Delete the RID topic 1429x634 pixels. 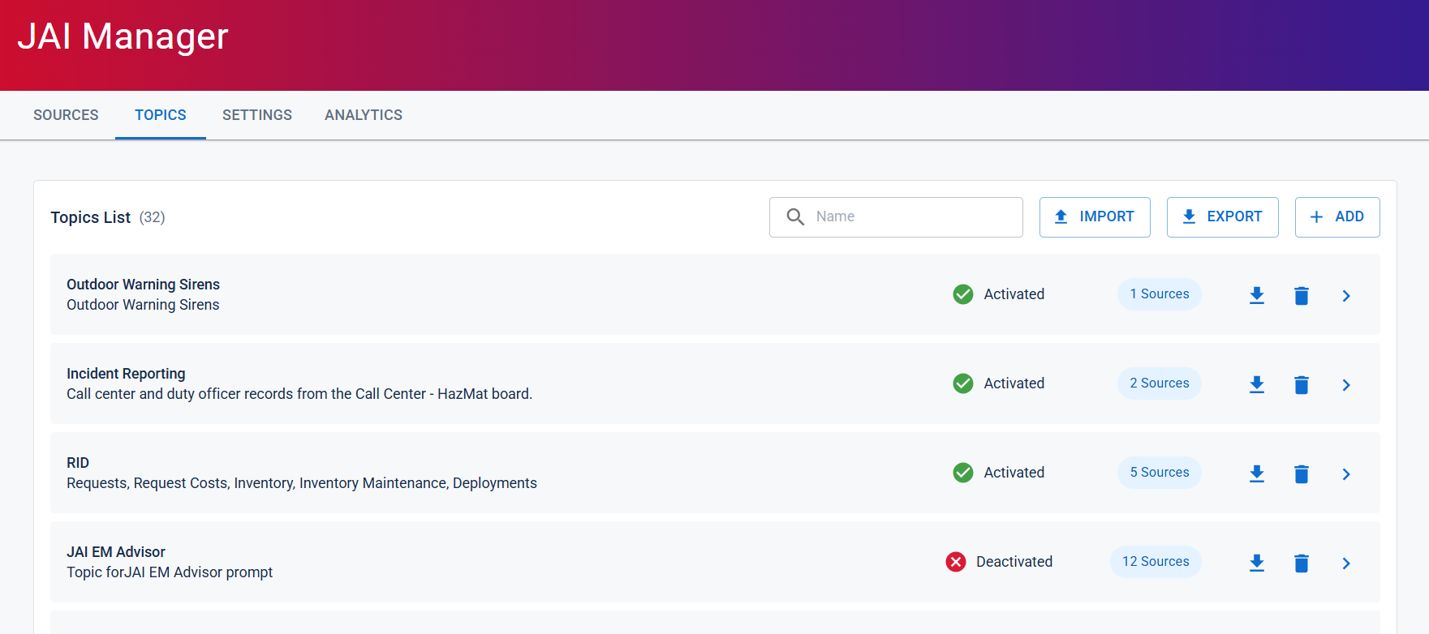pos(1302,473)
